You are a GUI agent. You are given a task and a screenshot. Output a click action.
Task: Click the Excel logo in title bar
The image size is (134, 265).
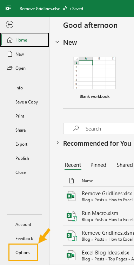point(8,8)
